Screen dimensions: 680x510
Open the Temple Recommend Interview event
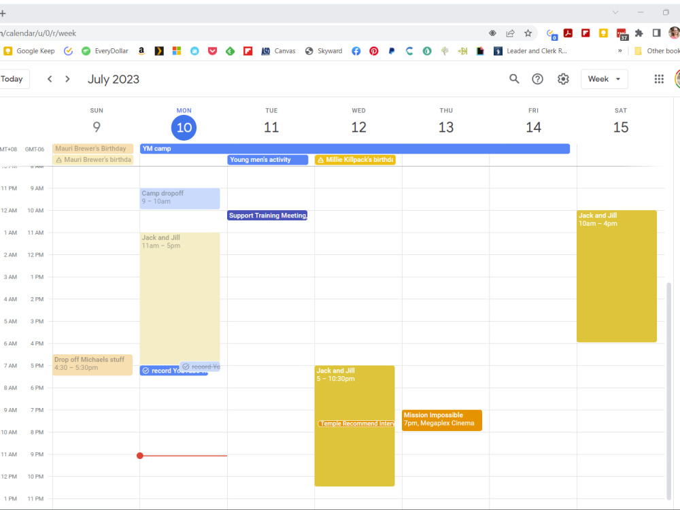click(x=356, y=424)
